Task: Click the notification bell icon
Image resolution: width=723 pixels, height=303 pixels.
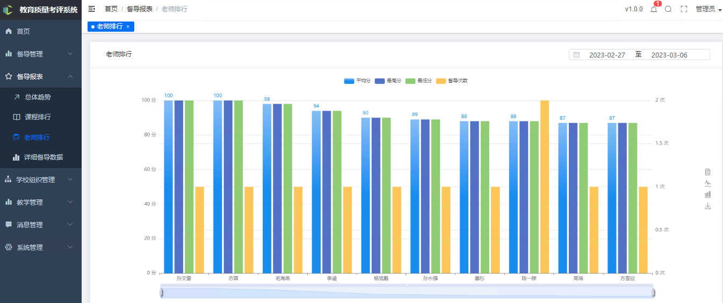Action: (654, 9)
